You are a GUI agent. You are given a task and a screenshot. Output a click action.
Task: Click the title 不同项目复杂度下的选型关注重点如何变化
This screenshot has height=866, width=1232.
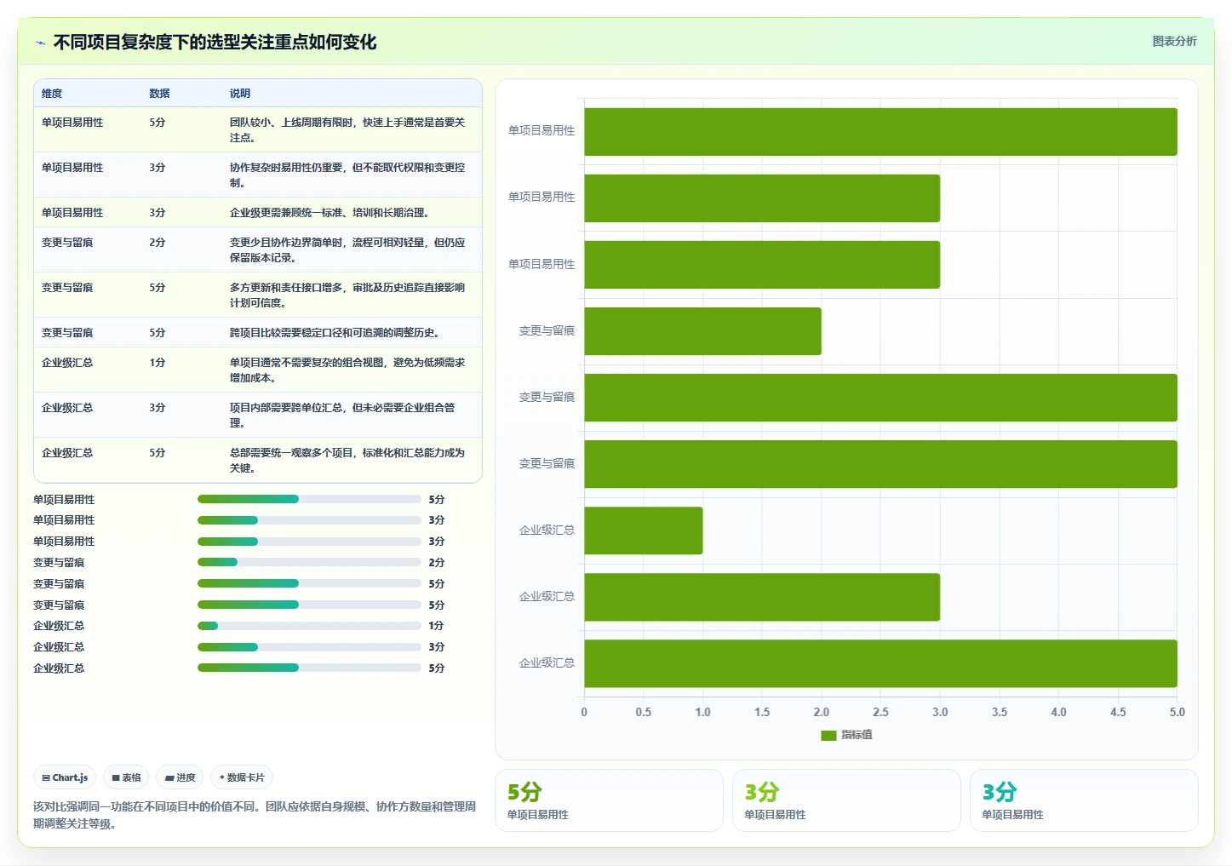(x=215, y=42)
